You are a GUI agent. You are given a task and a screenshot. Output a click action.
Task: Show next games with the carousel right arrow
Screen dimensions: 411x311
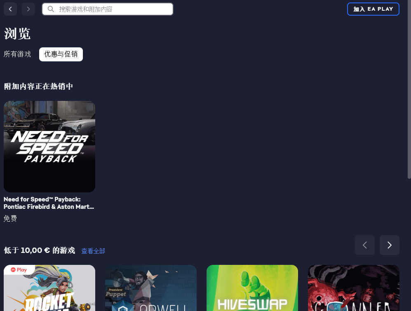coord(389,245)
